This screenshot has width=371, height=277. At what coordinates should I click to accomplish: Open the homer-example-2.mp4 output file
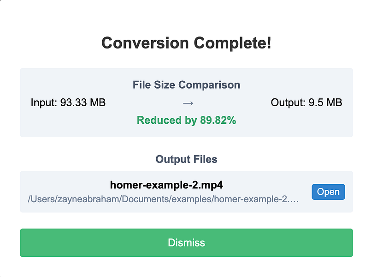coord(328,192)
